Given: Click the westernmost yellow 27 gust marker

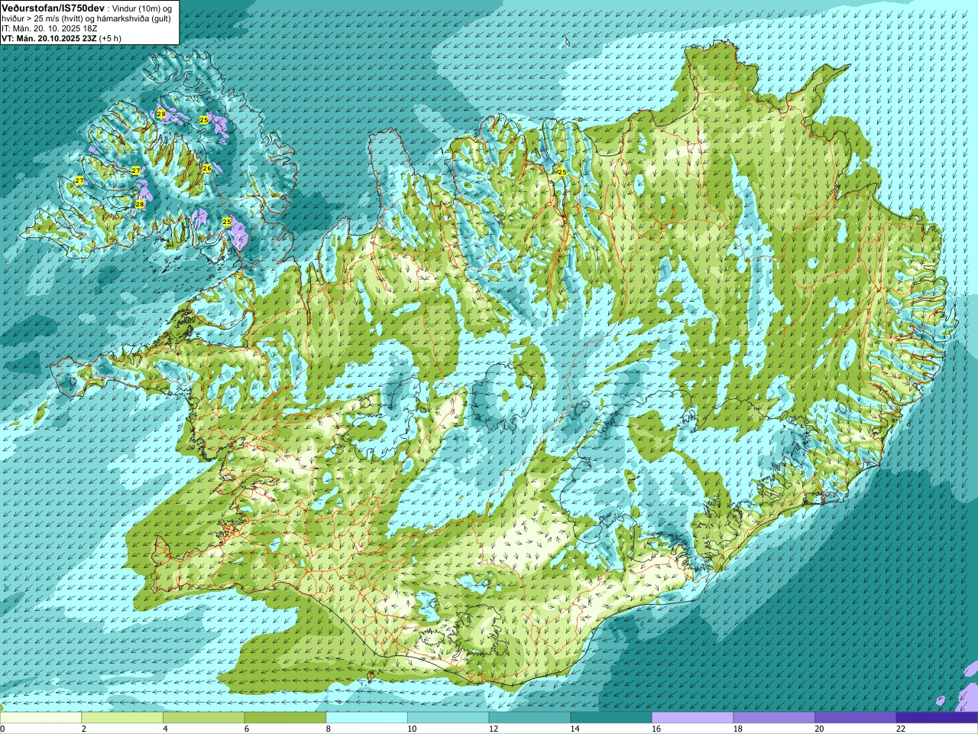Looking at the screenshot, I should pyautogui.click(x=79, y=180).
